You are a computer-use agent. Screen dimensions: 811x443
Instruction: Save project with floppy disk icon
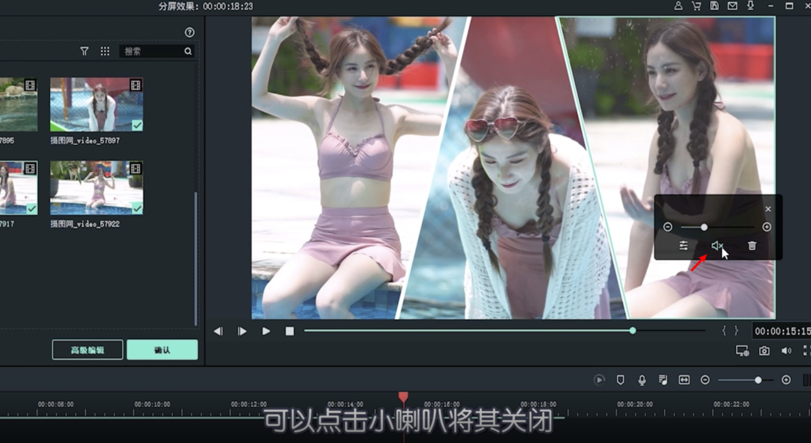[715, 6]
